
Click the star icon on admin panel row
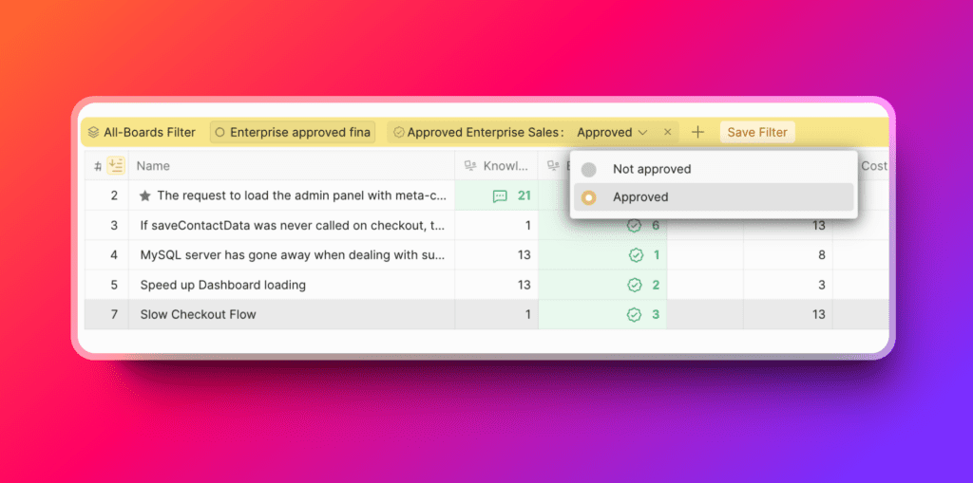[x=144, y=195]
